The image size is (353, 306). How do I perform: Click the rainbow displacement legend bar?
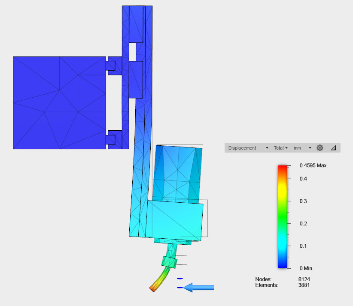tap(283, 217)
